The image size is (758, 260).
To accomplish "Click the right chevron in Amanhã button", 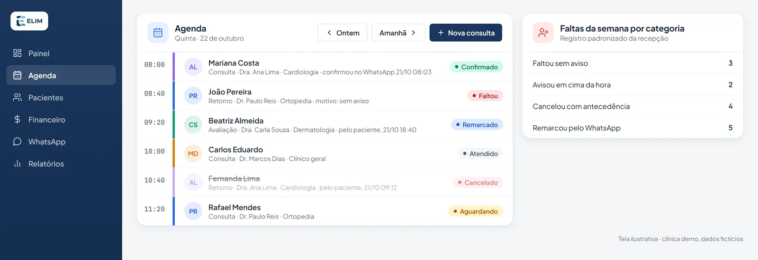I will coord(414,33).
